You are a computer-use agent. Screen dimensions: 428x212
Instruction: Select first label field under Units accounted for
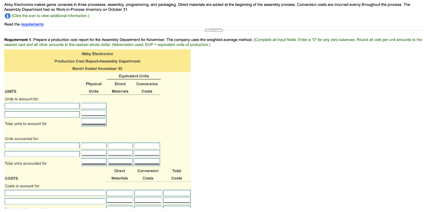point(42,146)
